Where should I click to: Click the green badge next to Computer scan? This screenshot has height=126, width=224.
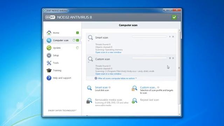[77, 40]
